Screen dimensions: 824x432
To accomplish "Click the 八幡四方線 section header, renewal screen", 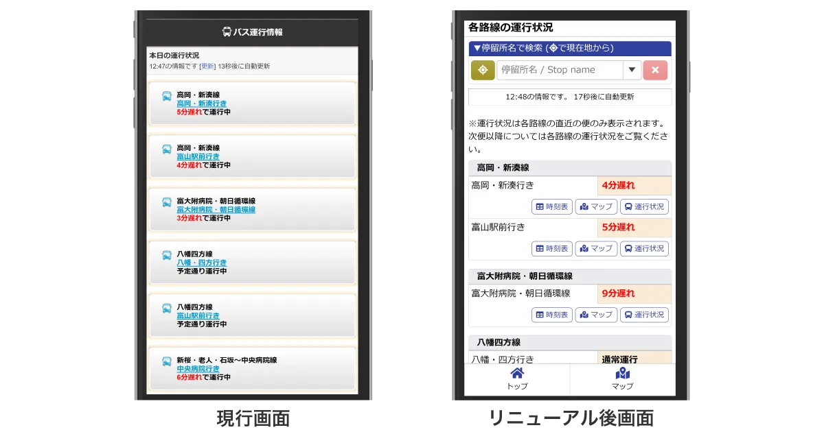I will [x=570, y=342].
